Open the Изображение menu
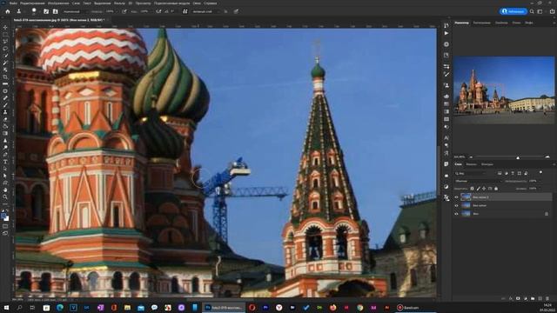557x313 pixels. [58, 3]
